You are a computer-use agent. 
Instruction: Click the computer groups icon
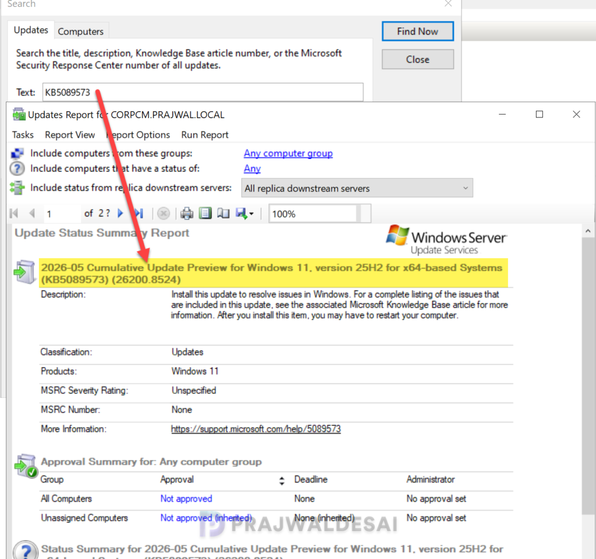click(17, 154)
